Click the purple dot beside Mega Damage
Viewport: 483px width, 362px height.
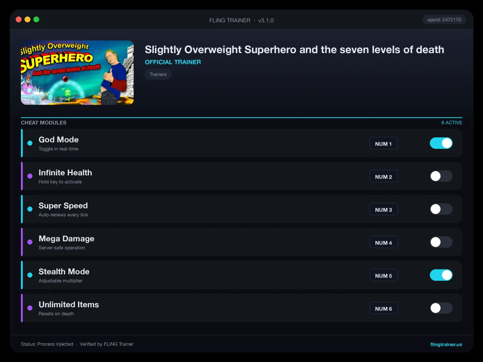30,242
